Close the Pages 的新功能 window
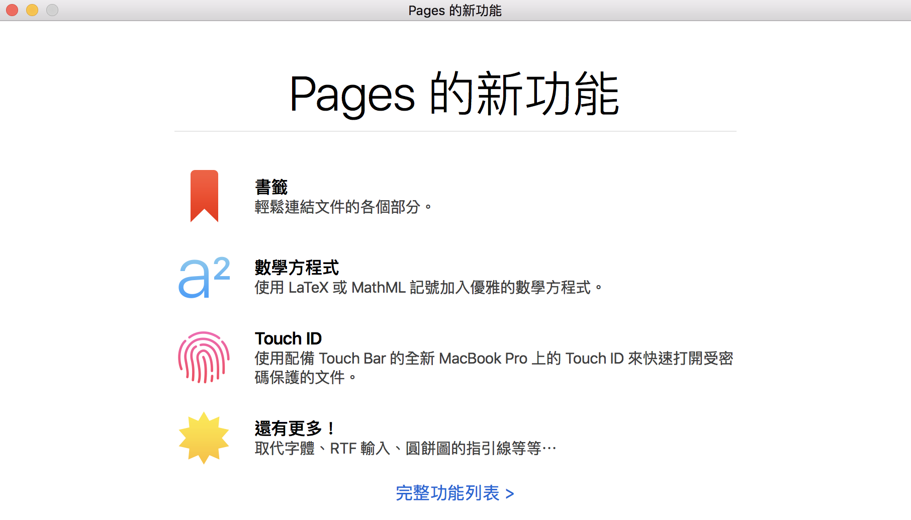This screenshot has height=520, width=911. pos(12,10)
